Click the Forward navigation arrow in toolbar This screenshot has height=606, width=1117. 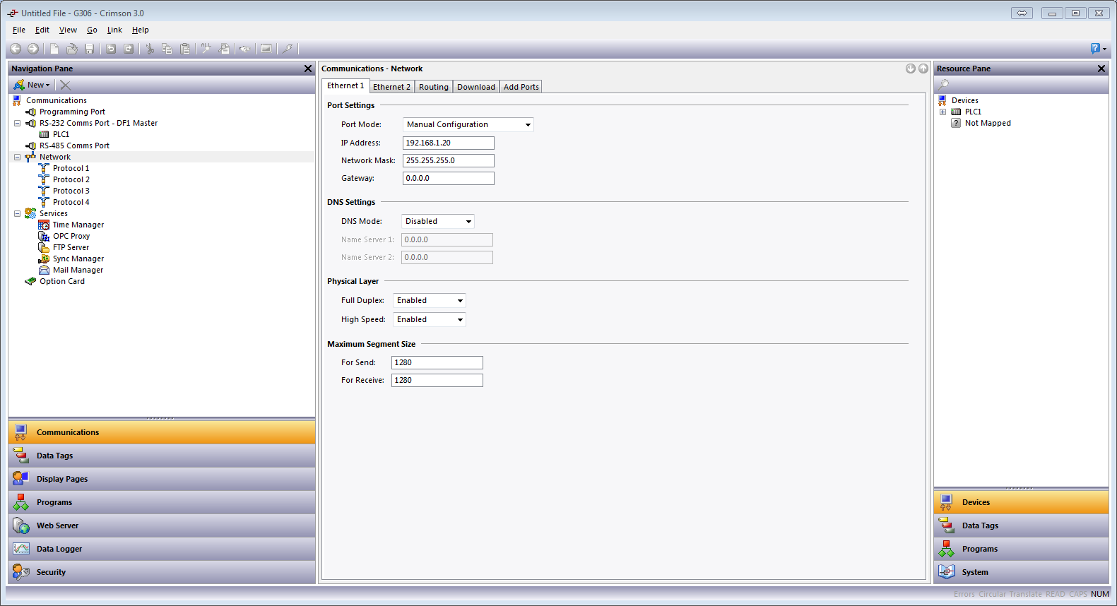pos(33,49)
